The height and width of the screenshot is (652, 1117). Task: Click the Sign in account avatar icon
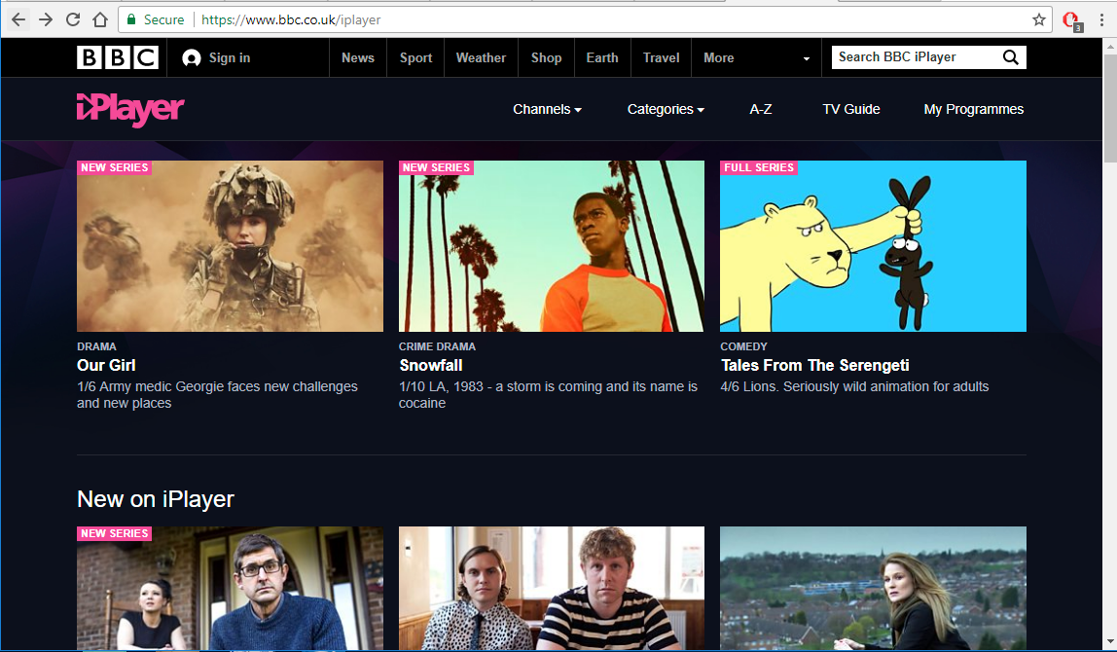point(191,57)
